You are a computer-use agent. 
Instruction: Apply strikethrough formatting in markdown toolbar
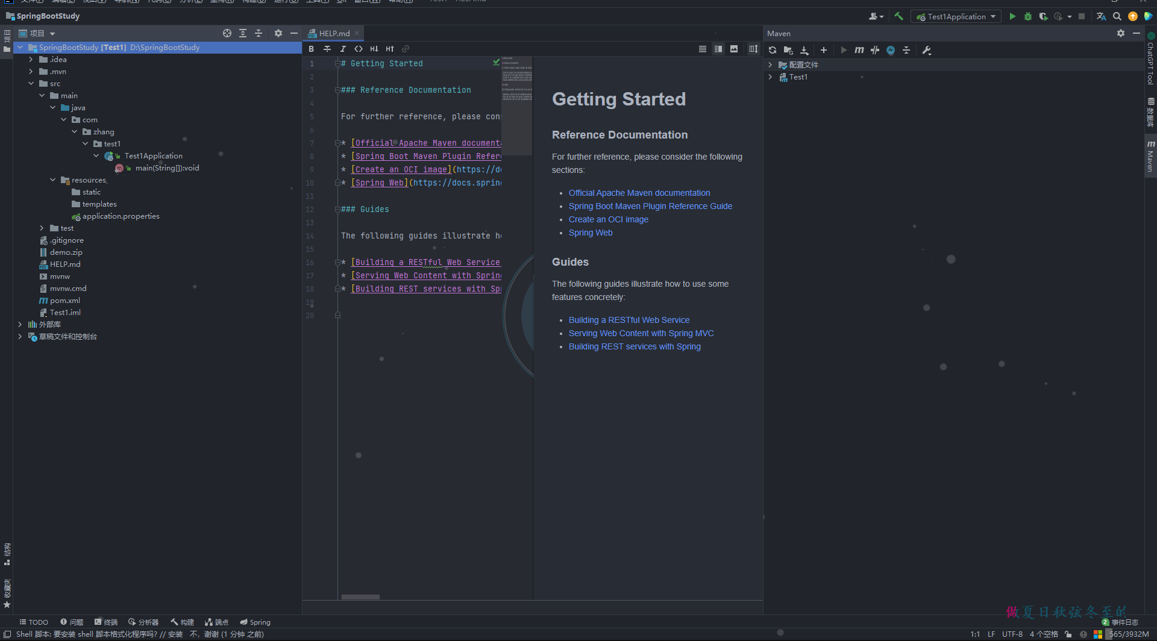(x=327, y=49)
